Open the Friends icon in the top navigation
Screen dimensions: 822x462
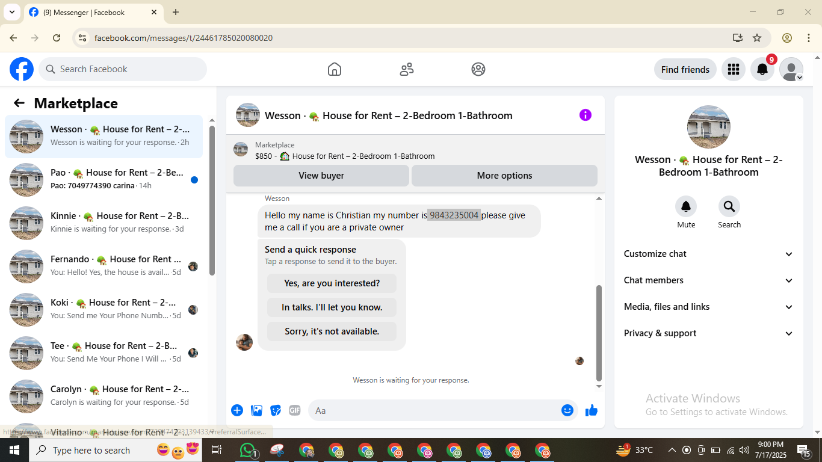(407, 69)
